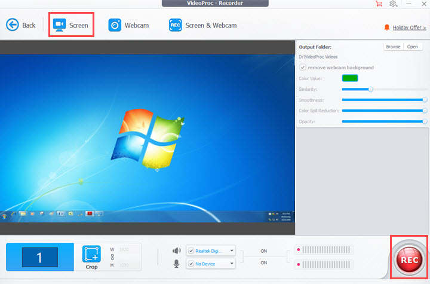Open the settings gear menu
This screenshot has width=430, height=284.
pos(393,4)
